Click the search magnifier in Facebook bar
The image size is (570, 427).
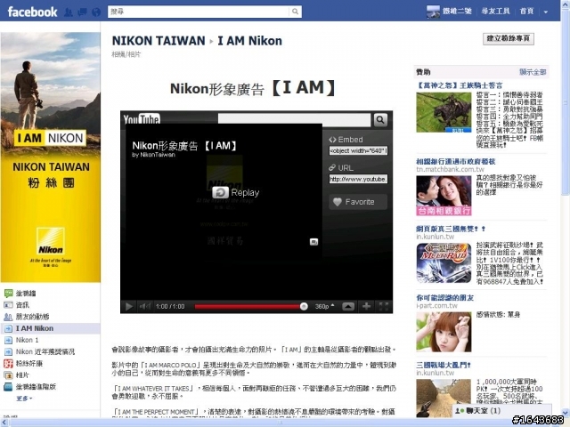pyautogui.click(x=295, y=12)
